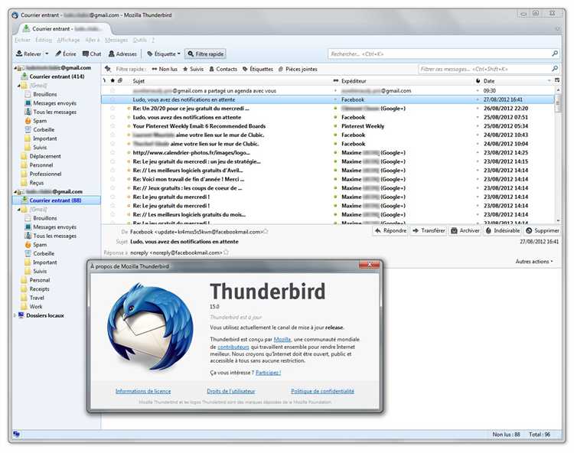Click the star column header icon
Screen dimensions: 574x453
pos(113,80)
